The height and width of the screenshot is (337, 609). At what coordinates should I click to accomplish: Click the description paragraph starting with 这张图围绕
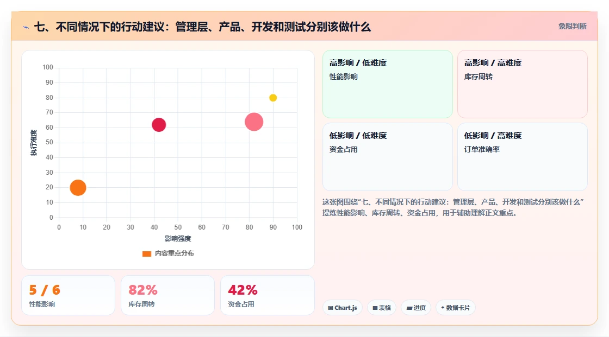point(453,207)
